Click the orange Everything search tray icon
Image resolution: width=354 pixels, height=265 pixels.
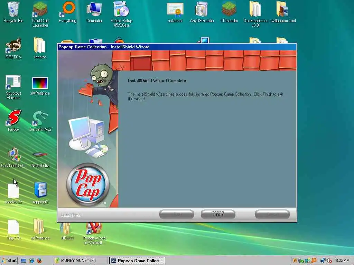[x=314, y=261]
